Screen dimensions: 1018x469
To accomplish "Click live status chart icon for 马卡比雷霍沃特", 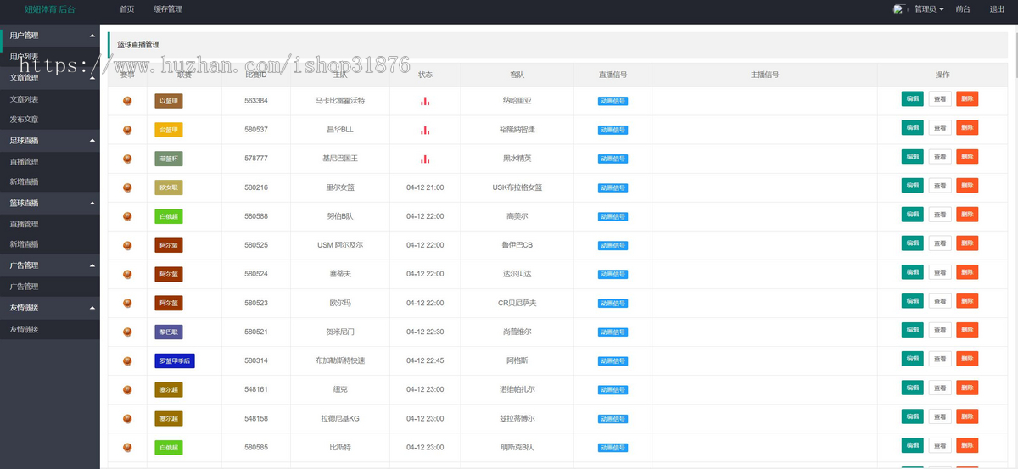I will [x=425, y=101].
